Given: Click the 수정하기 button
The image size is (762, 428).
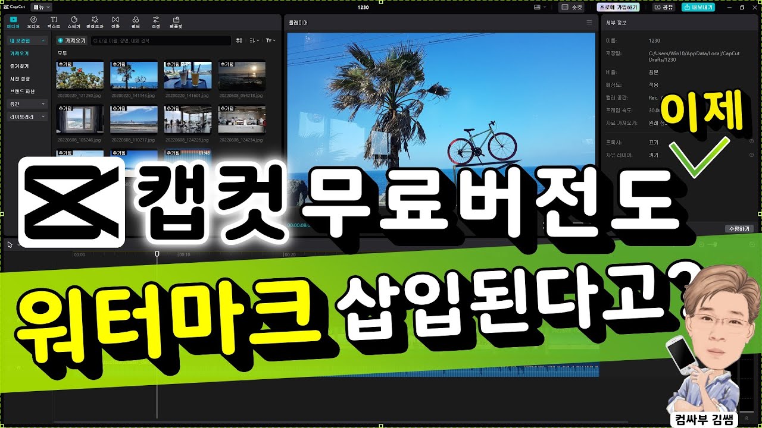Looking at the screenshot, I should [x=739, y=229].
